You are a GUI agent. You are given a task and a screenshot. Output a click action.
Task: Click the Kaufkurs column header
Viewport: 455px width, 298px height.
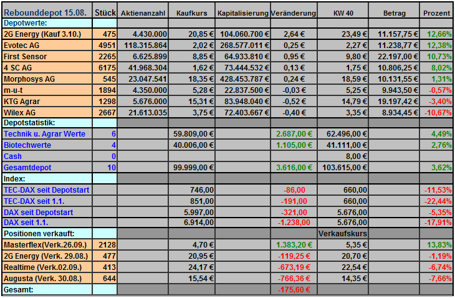pos(191,11)
